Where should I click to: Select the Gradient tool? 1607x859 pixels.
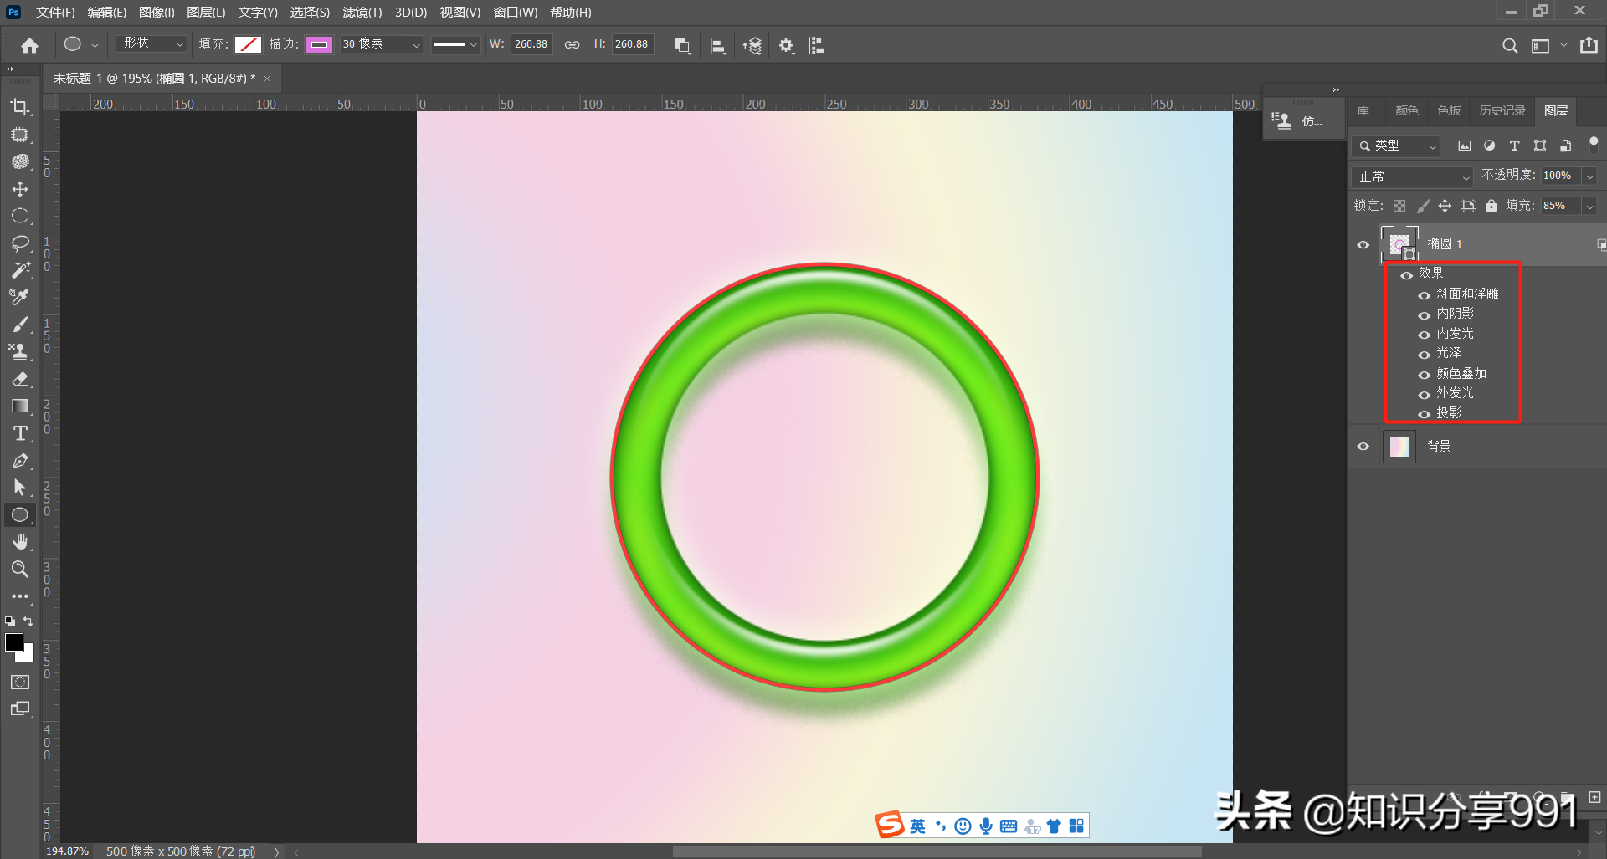[20, 406]
